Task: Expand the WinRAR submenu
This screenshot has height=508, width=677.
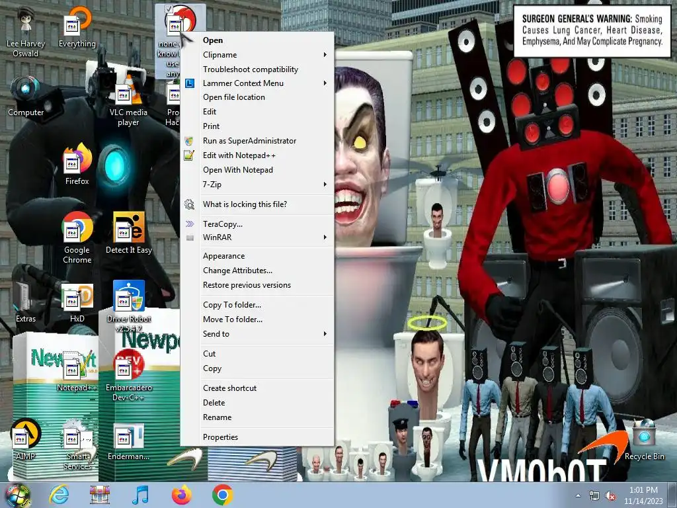Action: click(257, 237)
